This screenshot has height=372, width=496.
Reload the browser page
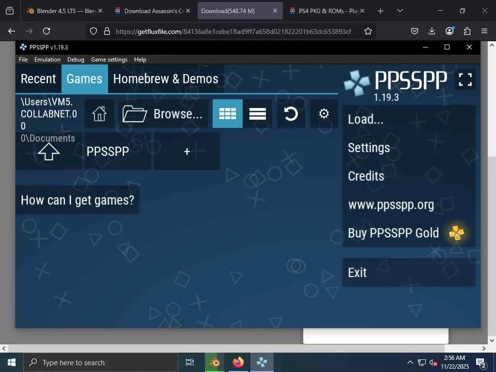tap(46, 31)
